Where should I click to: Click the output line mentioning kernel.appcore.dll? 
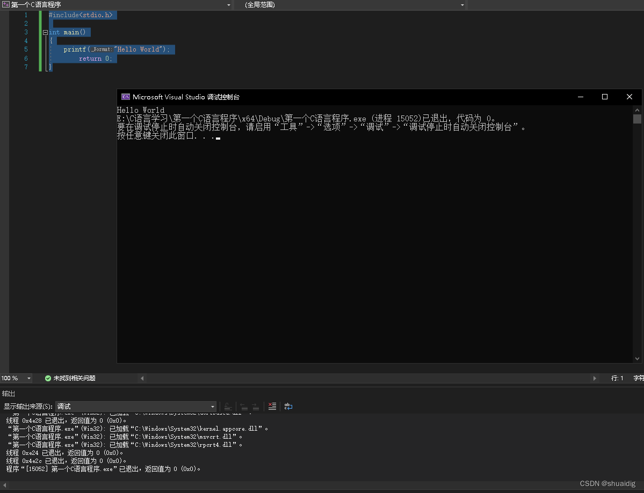(138, 429)
